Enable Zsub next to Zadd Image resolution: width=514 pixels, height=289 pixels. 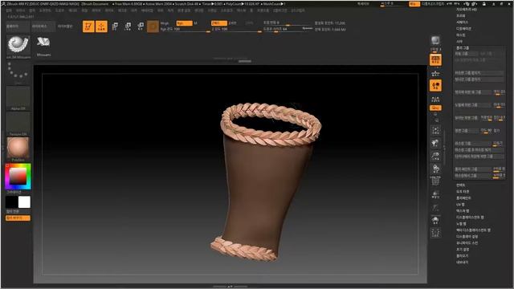[x=232, y=23]
